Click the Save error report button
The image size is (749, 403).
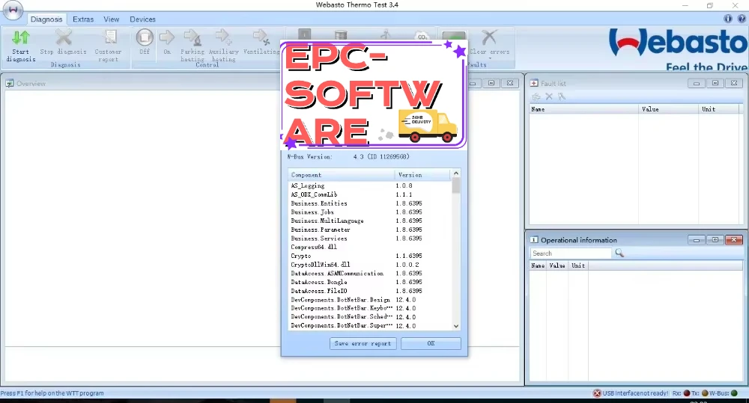click(363, 343)
